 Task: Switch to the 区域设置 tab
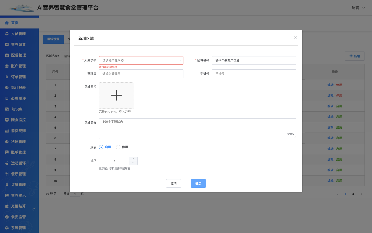(x=53, y=39)
